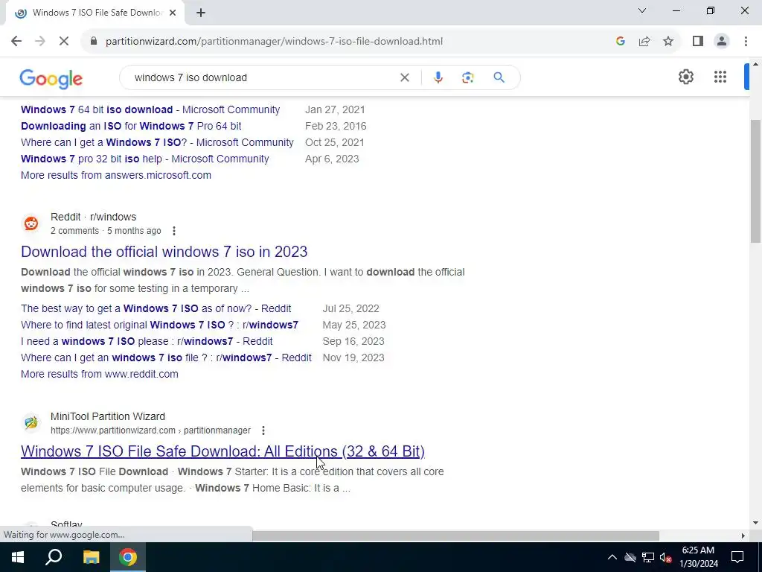The image size is (762, 572).
Task: Stop loading the page with the X button
Action: coord(64,42)
